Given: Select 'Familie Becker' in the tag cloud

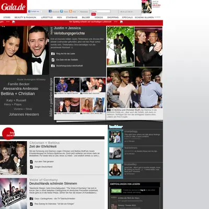Looking at the screenshot, I should [18, 84].
